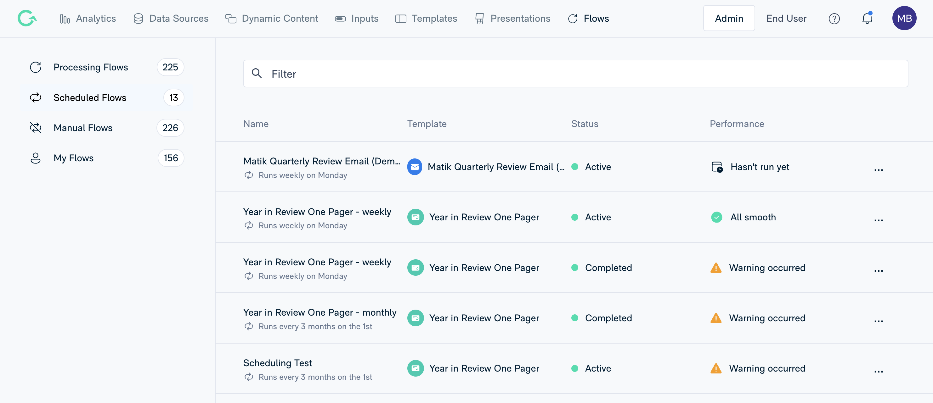Image resolution: width=933 pixels, height=403 pixels.
Task: Open the Presentations page
Action: click(x=512, y=19)
